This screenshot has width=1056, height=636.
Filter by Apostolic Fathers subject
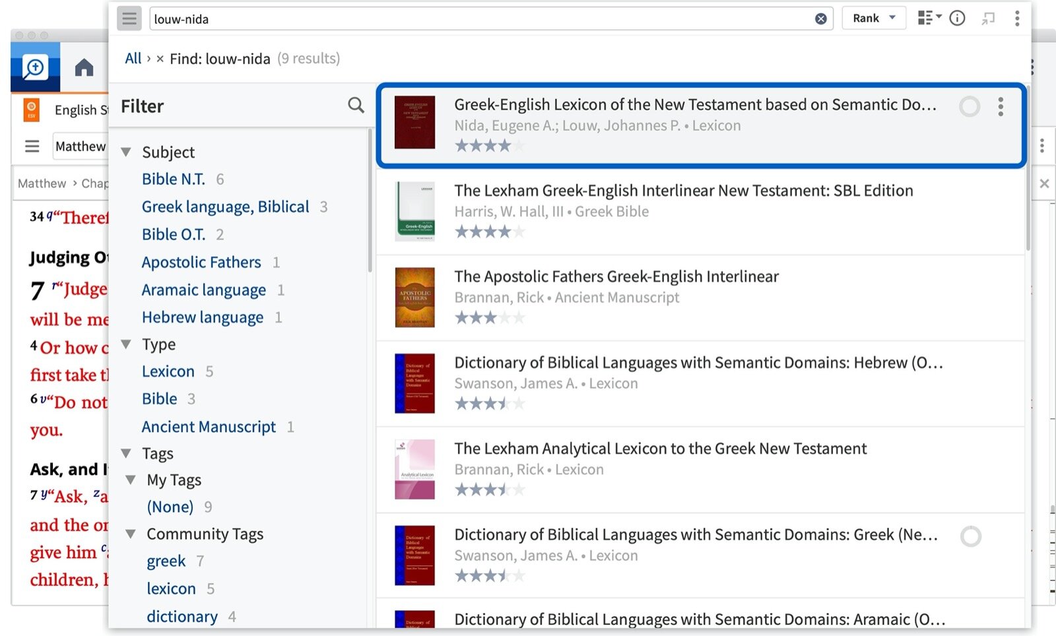click(201, 263)
